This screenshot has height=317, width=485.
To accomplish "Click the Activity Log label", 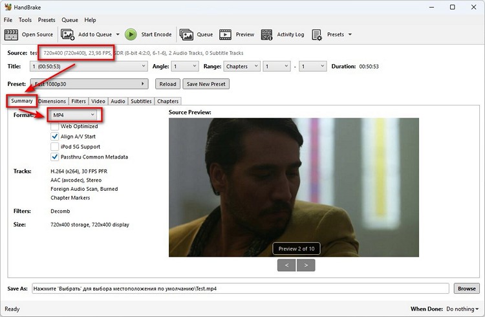I will [x=290, y=34].
